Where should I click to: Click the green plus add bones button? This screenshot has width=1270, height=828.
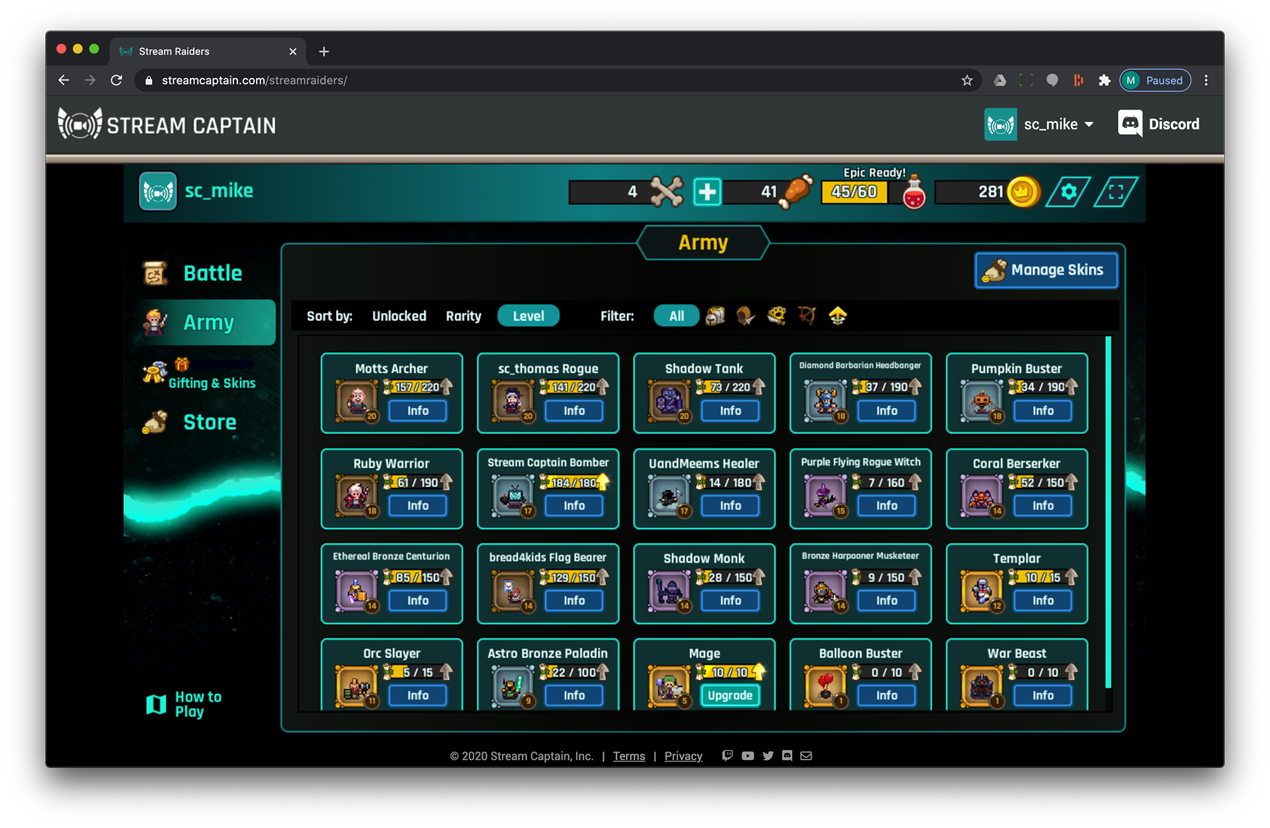[x=707, y=192]
